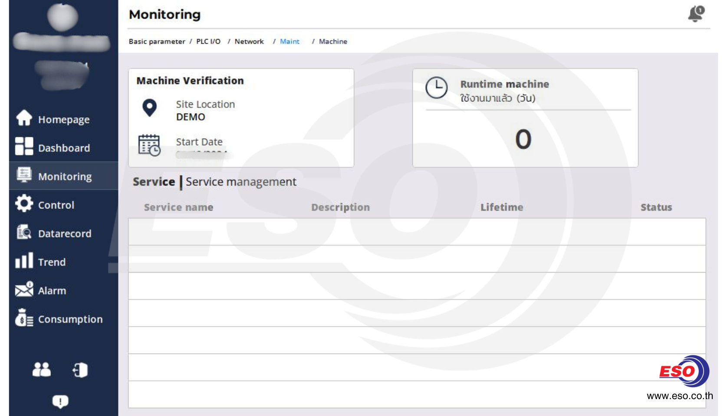The height and width of the screenshot is (416, 727).
Task: Click the Start Date calendar icon
Action: coord(149,145)
